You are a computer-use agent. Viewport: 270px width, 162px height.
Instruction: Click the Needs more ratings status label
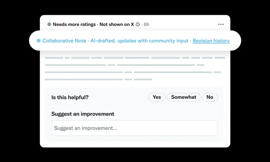[x=74, y=24]
